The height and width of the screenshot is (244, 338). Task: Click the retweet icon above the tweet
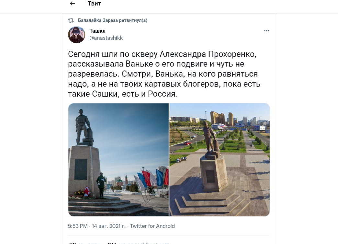click(x=71, y=20)
